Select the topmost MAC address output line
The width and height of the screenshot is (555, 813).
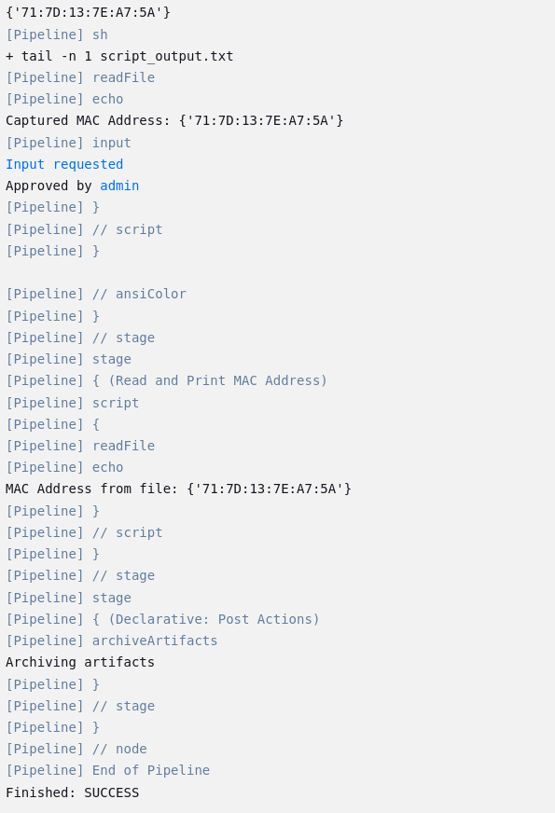point(89,12)
